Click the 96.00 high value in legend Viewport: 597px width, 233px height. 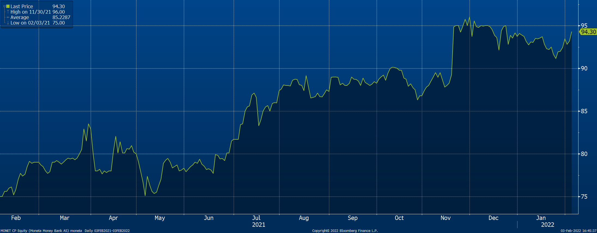(x=59, y=12)
